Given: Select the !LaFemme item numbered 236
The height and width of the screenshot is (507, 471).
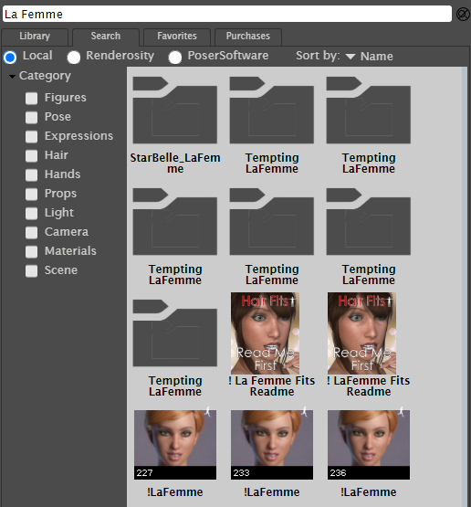Looking at the screenshot, I should (369, 445).
